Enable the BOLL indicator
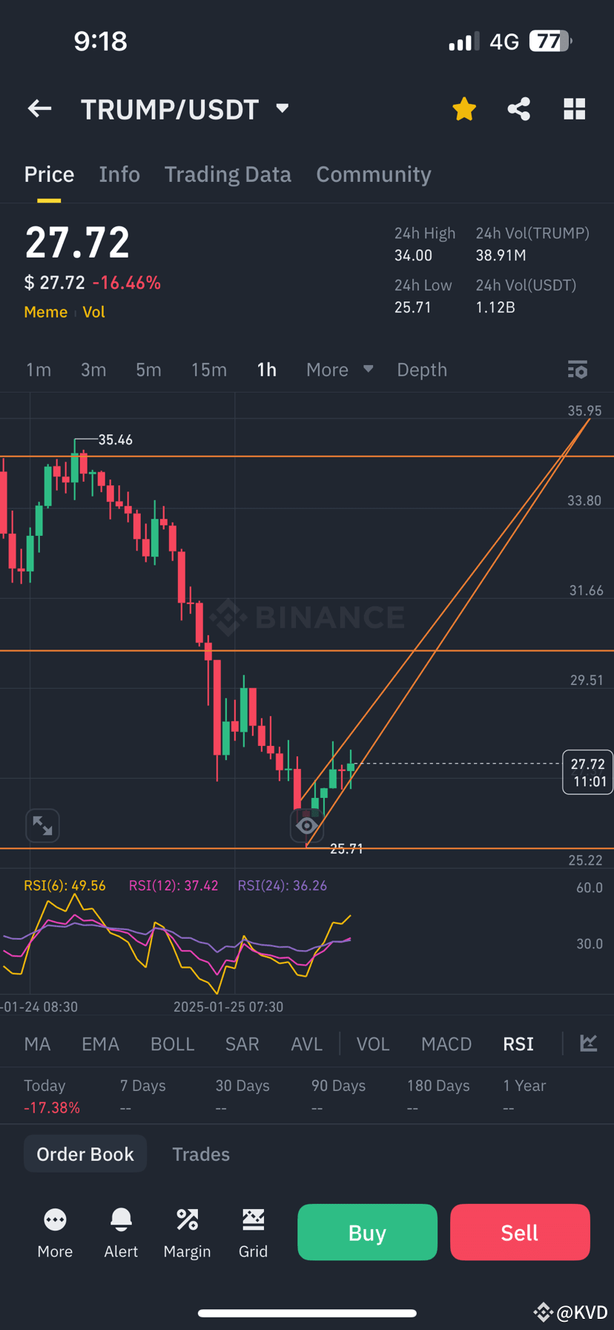Screen dimensions: 614x1330 pos(172,1044)
